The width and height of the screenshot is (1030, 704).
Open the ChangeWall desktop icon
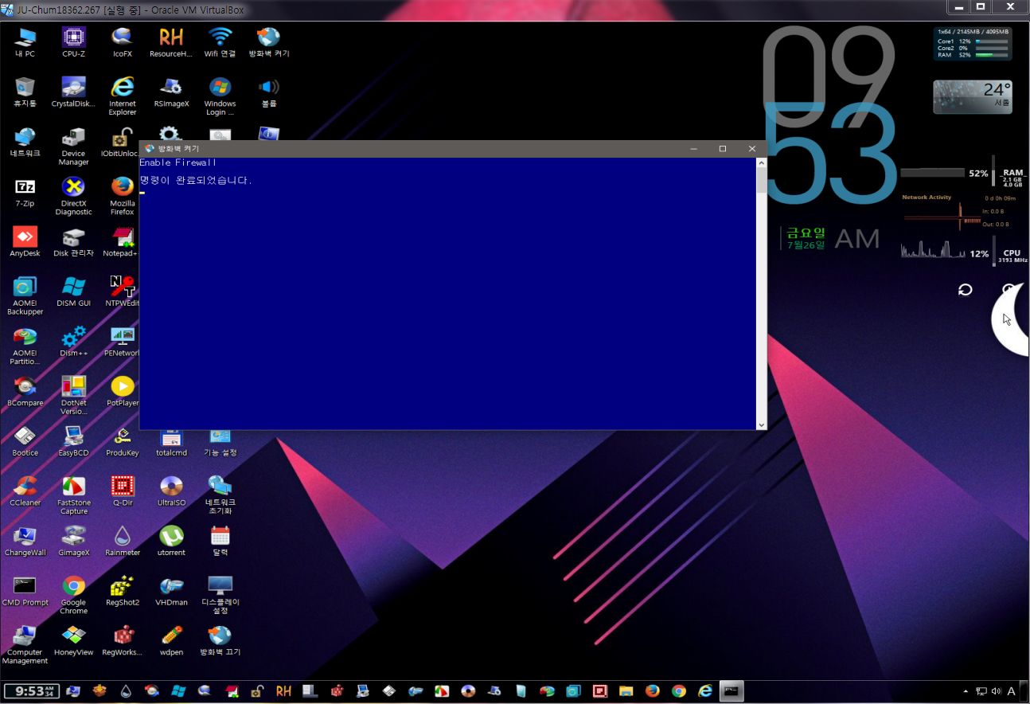click(25, 541)
